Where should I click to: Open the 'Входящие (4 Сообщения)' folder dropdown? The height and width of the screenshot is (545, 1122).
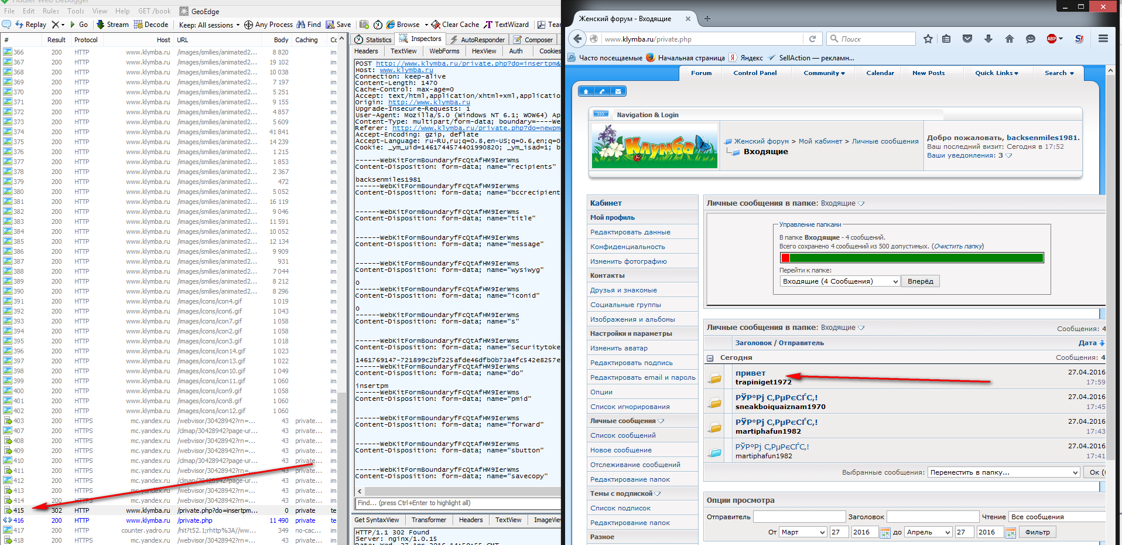(x=839, y=281)
